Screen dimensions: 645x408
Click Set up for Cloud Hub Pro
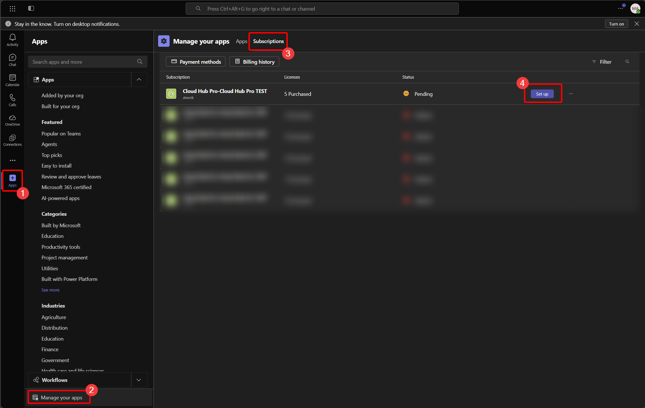coord(542,94)
